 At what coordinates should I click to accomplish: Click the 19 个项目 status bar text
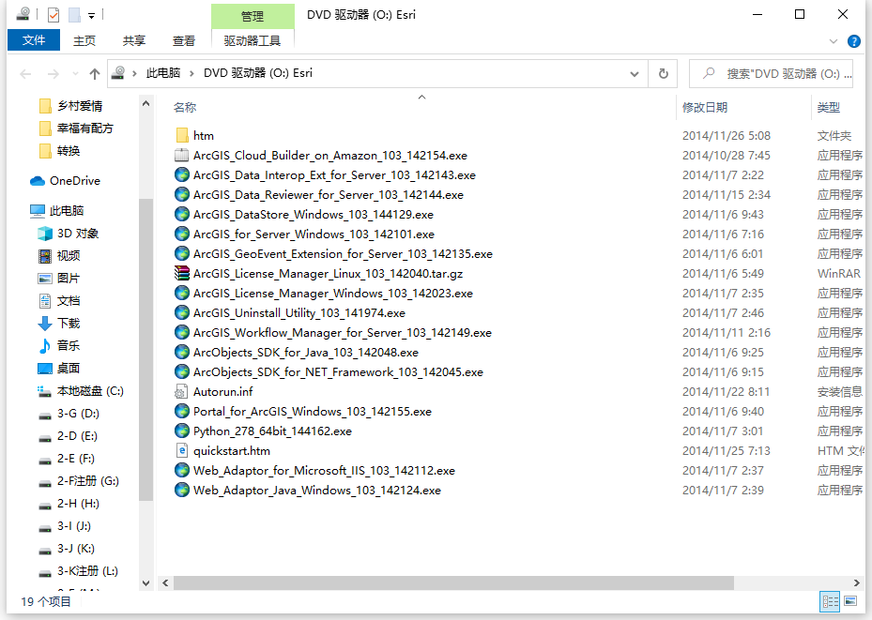pos(46,601)
